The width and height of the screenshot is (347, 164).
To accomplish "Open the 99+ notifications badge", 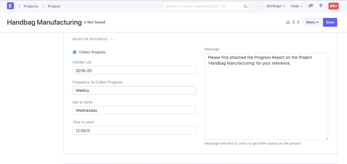I will coord(333,6).
